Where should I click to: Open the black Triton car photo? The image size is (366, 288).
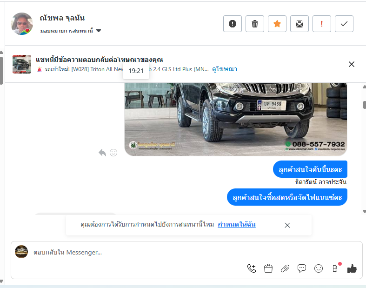pyautogui.click(x=236, y=119)
